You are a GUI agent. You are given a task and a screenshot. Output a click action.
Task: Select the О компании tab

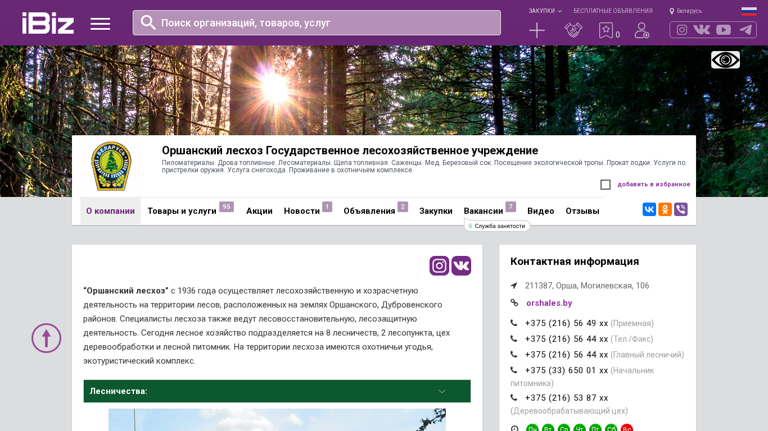pyautogui.click(x=110, y=211)
